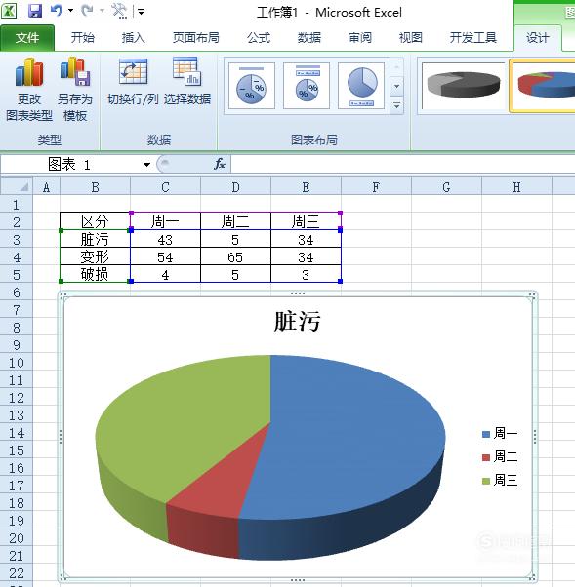Select the cell with value 54
This screenshot has width=575, height=587.
165,256
